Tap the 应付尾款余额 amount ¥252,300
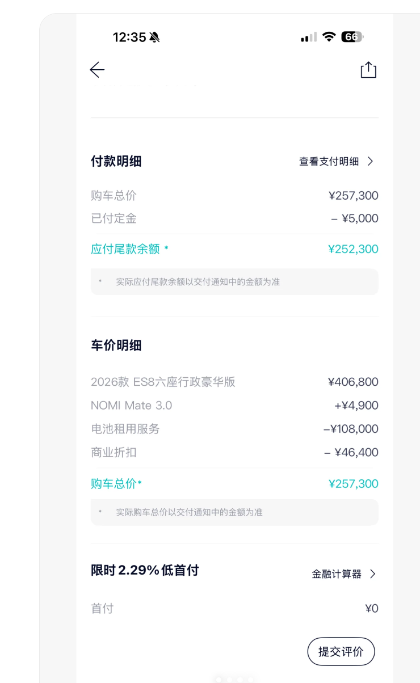This screenshot has width=420, height=683. pos(353,249)
